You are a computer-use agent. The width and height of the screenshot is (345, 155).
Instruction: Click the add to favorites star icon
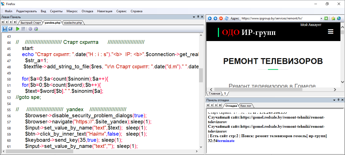[x=333, y=18]
